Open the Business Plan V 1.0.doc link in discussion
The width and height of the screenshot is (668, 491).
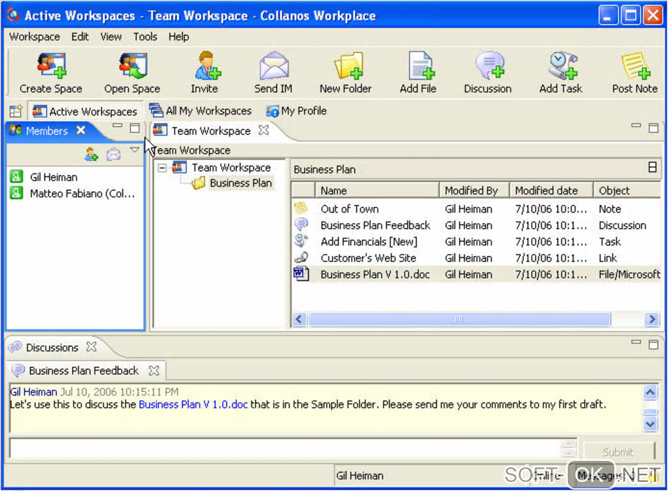[193, 404]
